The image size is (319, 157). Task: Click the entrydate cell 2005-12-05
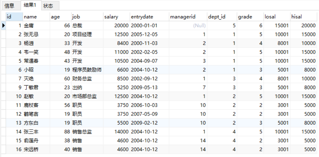[149, 34]
